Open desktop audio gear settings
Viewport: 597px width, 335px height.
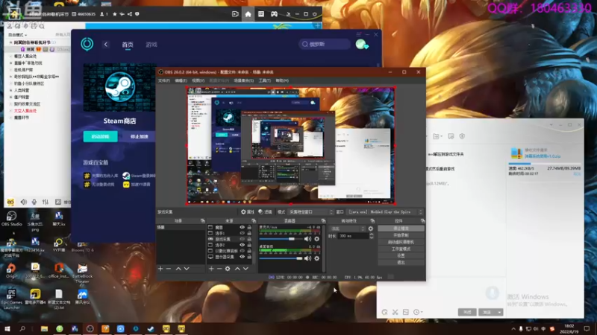pos(316,258)
